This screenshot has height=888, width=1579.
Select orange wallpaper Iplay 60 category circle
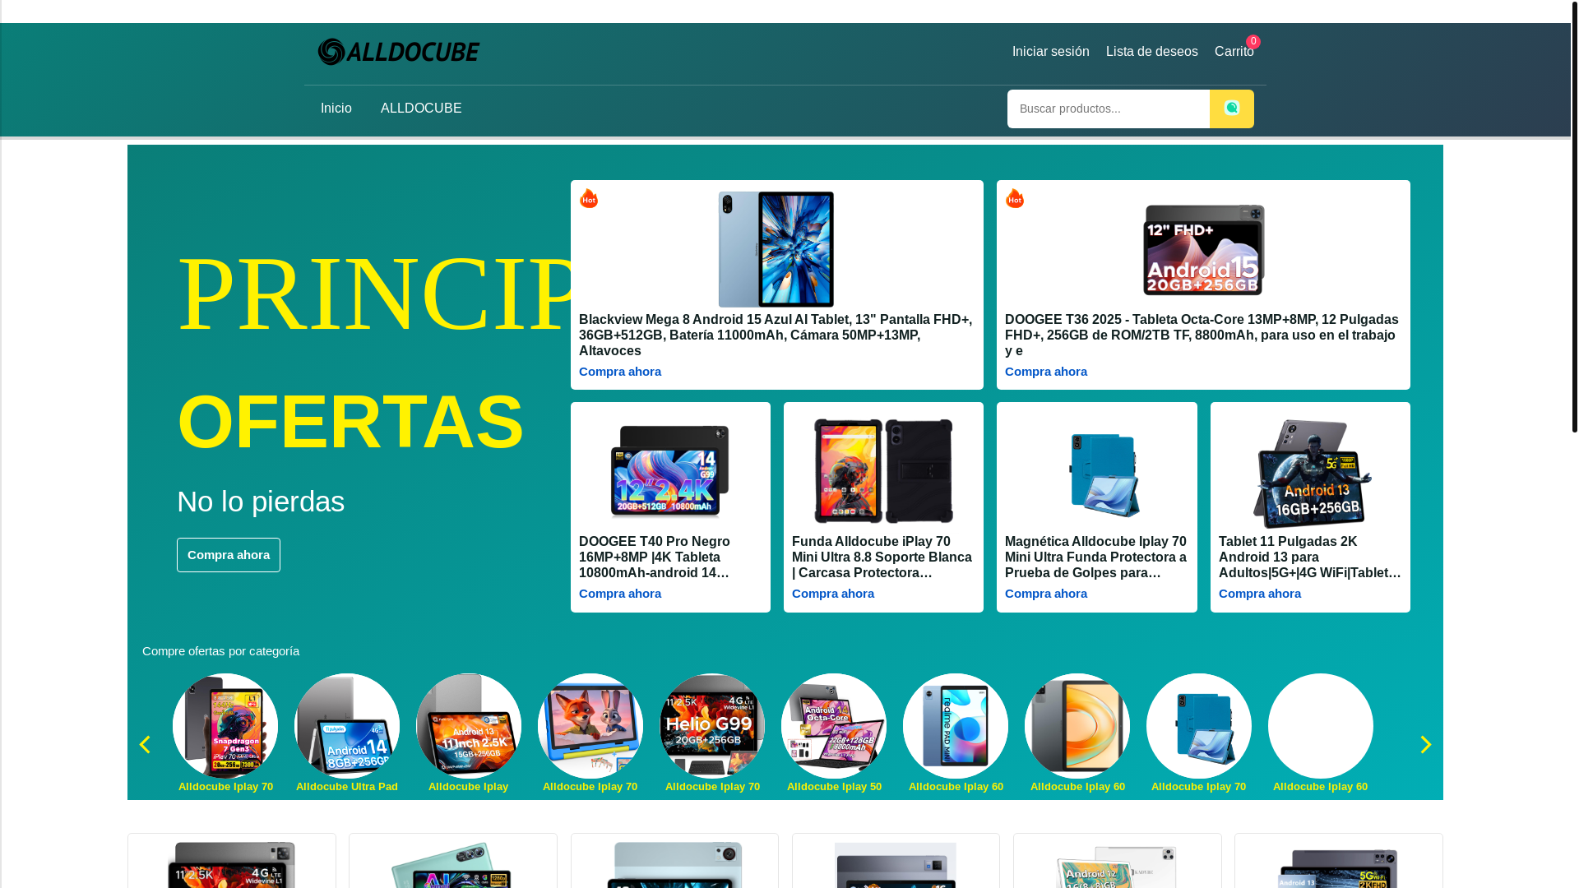pos(1077,726)
